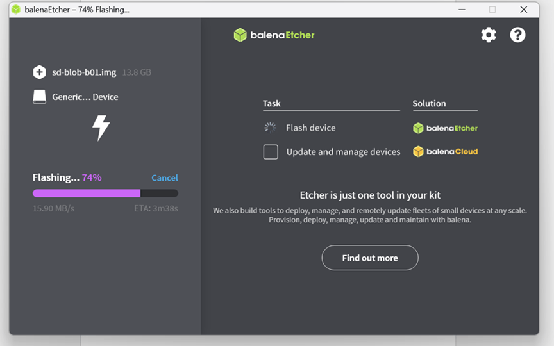The height and width of the screenshot is (346, 554).
Task: Click the plus icon beside sd-blob-b01.img
Action: pos(40,72)
